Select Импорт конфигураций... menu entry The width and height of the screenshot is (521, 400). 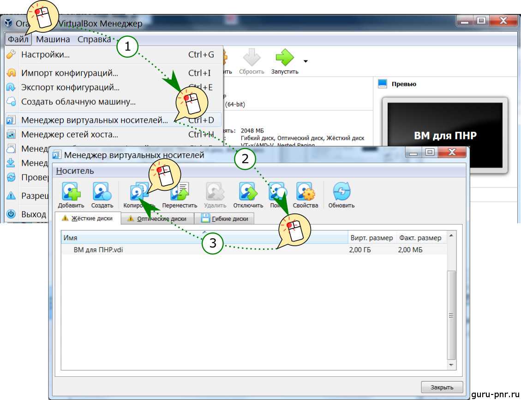coord(69,73)
